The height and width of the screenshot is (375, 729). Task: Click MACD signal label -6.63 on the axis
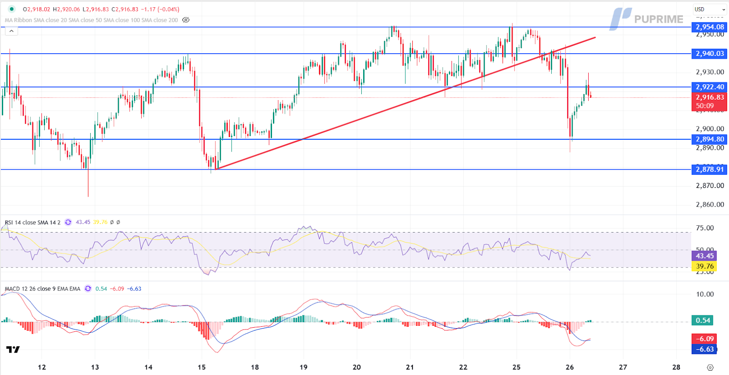(x=704, y=349)
